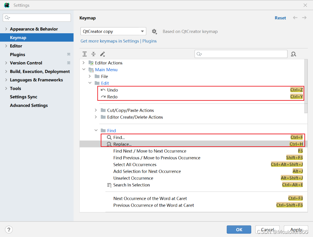Screen dimensions: 313x237
Task: Select Keymap in the settings sidebar
Action: coord(37,37)
